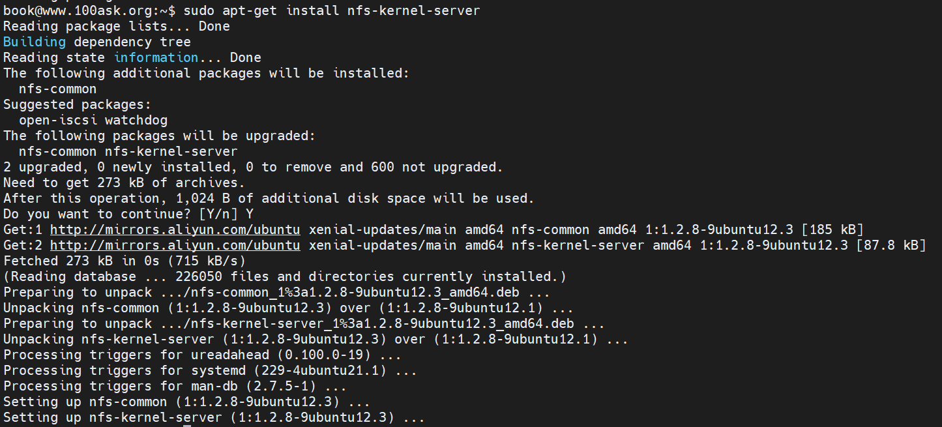Click the 'Setting up nfs-common' line
The width and height of the screenshot is (942, 427).
tap(187, 402)
